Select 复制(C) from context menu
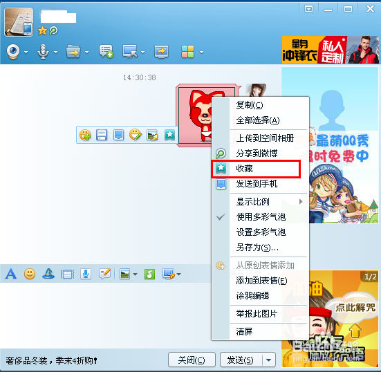Image resolution: width=381 pixels, height=372 pixels. [261, 105]
